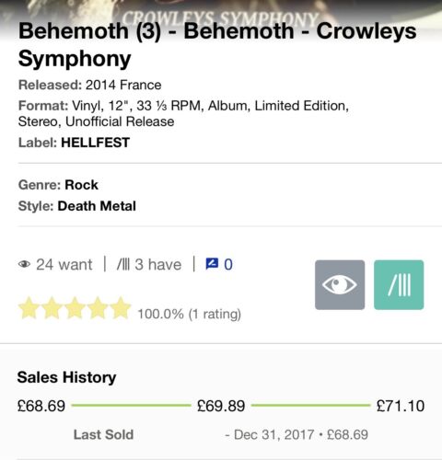Open the 0 comments count link
The width and height of the screenshot is (442, 460).
[x=228, y=265]
